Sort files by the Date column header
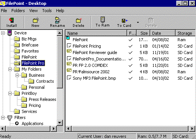Screen dimensions: 196x139 (x=163, y=33)
